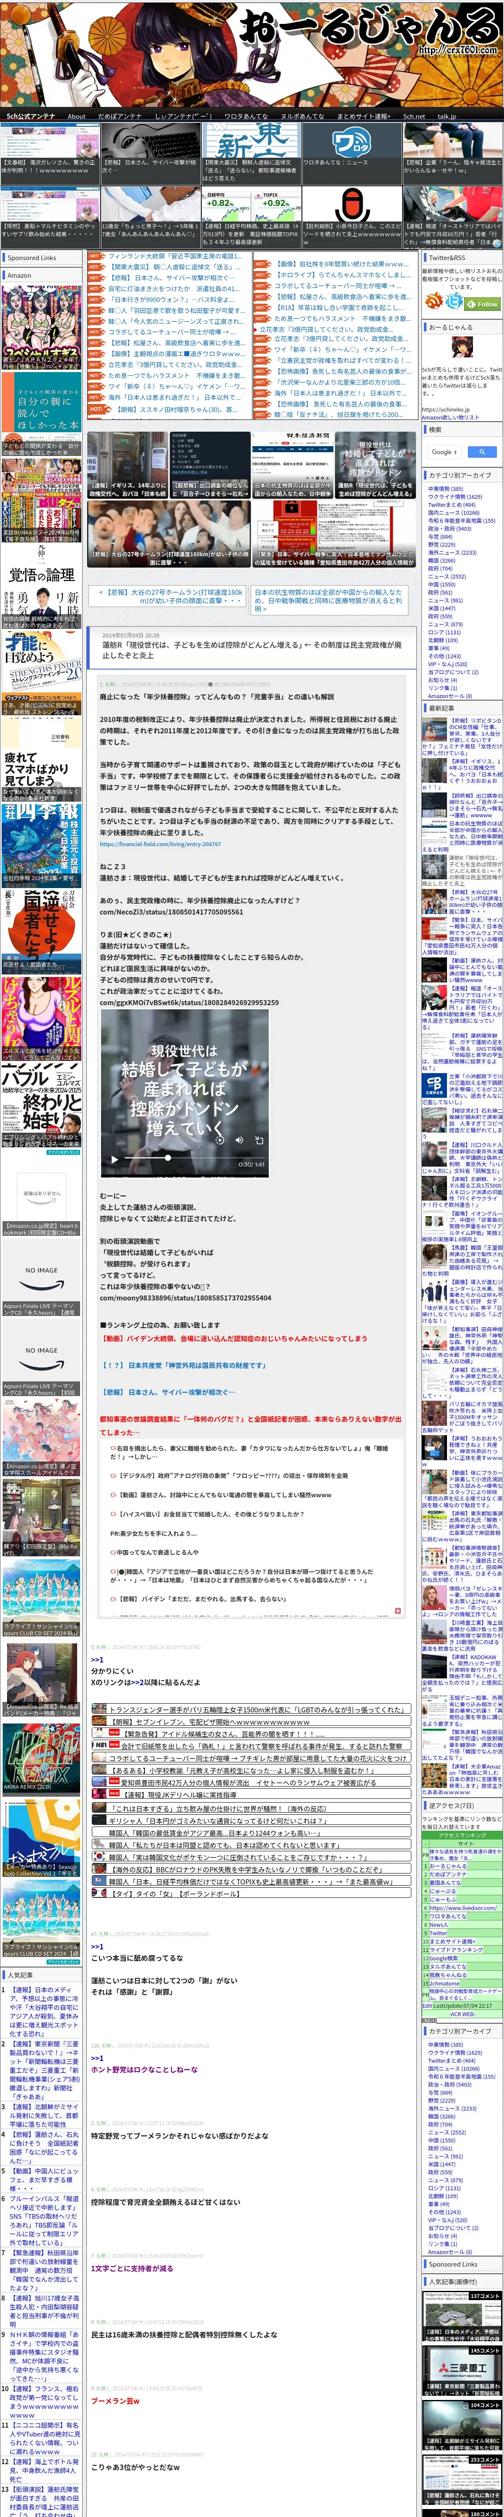Open the Twitter bird icon in sidebar

pyautogui.click(x=454, y=300)
